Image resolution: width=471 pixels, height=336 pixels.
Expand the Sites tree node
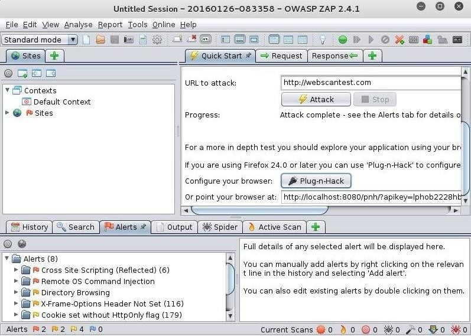7,113
